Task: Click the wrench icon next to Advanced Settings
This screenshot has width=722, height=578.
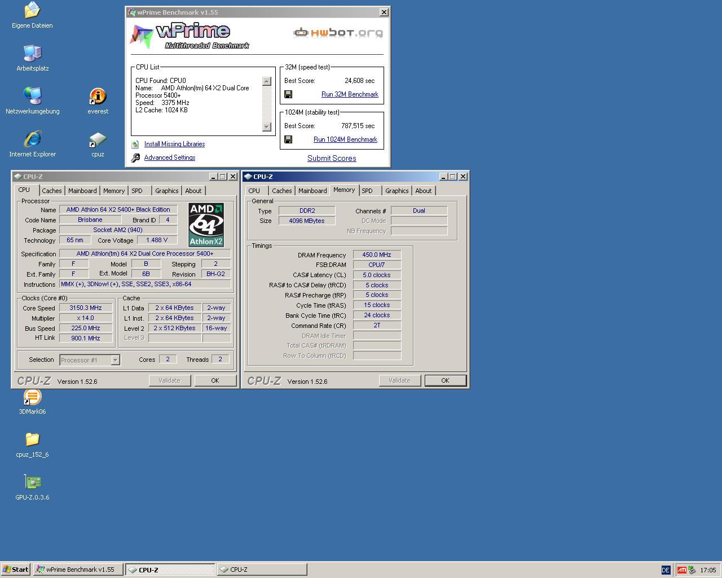Action: 135,158
